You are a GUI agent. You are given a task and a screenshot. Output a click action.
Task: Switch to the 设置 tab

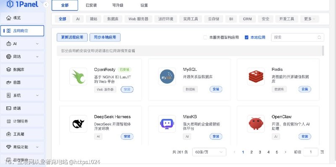pos(144,5)
